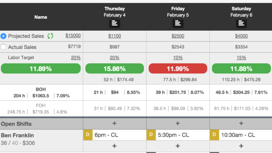Add open shift on Friday
Screen dimensions: 272x153
click(178, 123)
